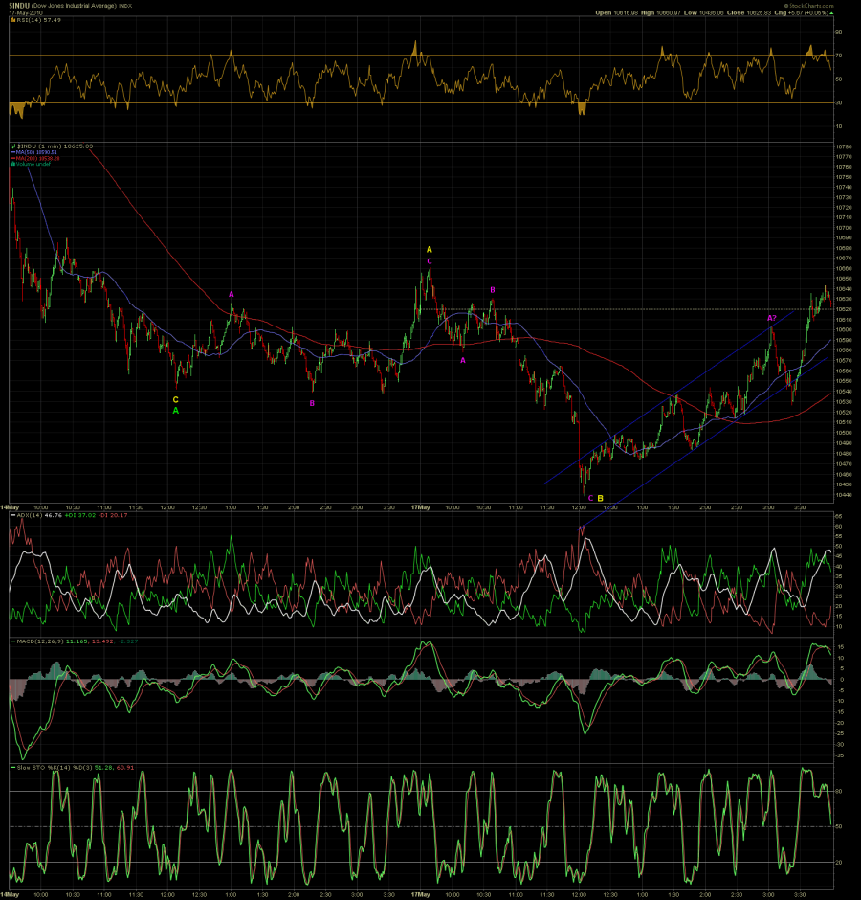The height and width of the screenshot is (900, 861).
Task: Click the 80 level on Slow STO axis
Action: pos(839,792)
